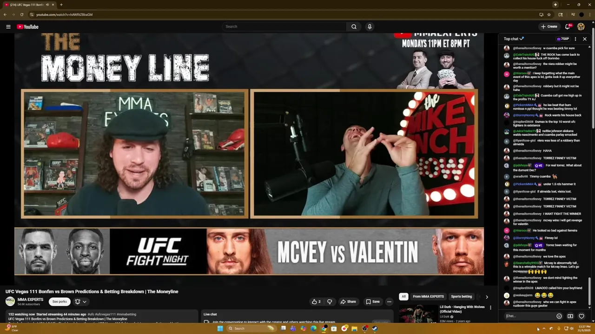Open the account avatar menu
This screenshot has height=334, width=595.
581,26
